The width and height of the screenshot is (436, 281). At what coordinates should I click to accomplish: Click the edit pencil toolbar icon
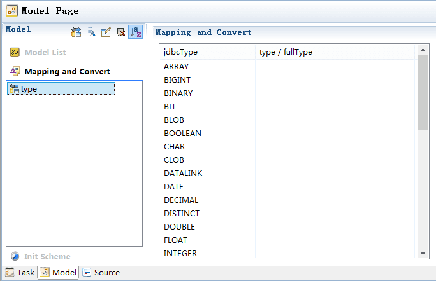pyautogui.click(x=106, y=32)
